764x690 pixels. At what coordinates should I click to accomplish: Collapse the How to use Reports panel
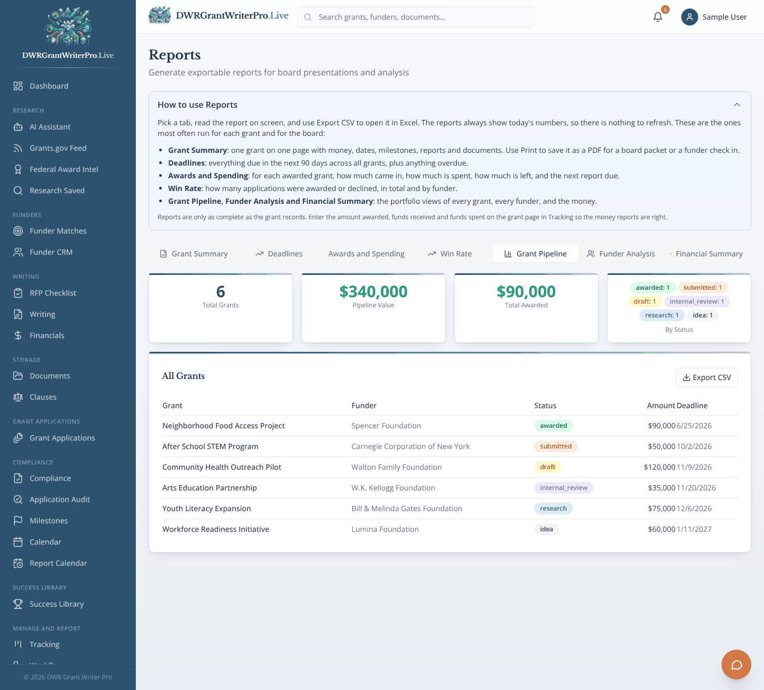click(x=737, y=105)
